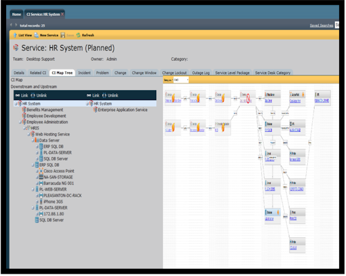Click the Benefits Management service icon

(x=24, y=110)
